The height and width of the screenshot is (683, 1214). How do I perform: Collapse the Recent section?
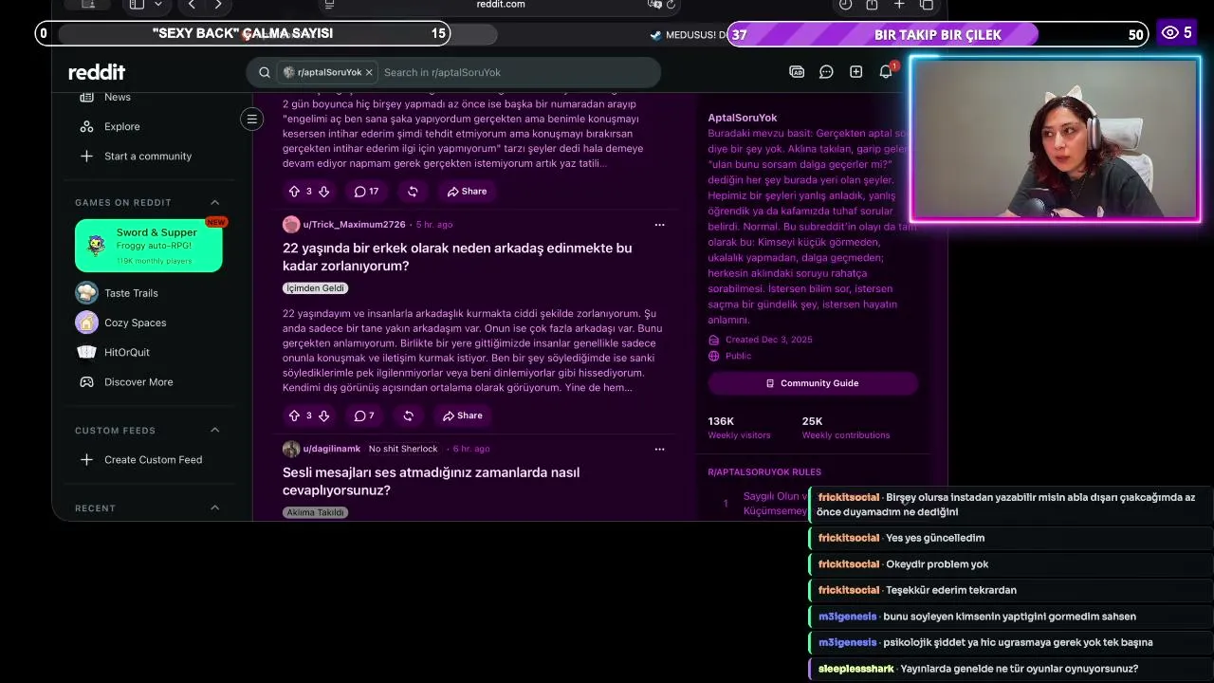coord(214,508)
